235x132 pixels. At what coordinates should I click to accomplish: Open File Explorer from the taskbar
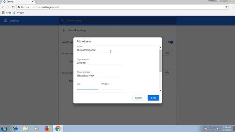26,129
